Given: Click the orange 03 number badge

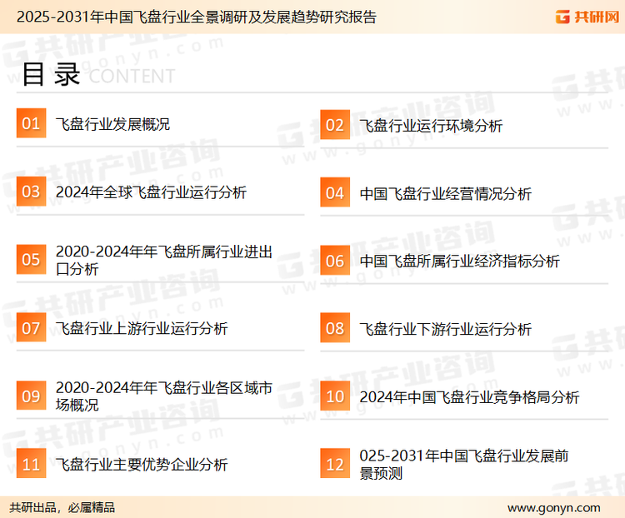Looking at the screenshot, I should coord(31,192).
